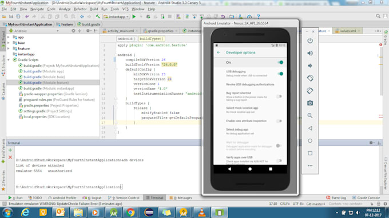This screenshot has width=389, height=218.
Task: Expand the base module tree node
Action: point(9,43)
